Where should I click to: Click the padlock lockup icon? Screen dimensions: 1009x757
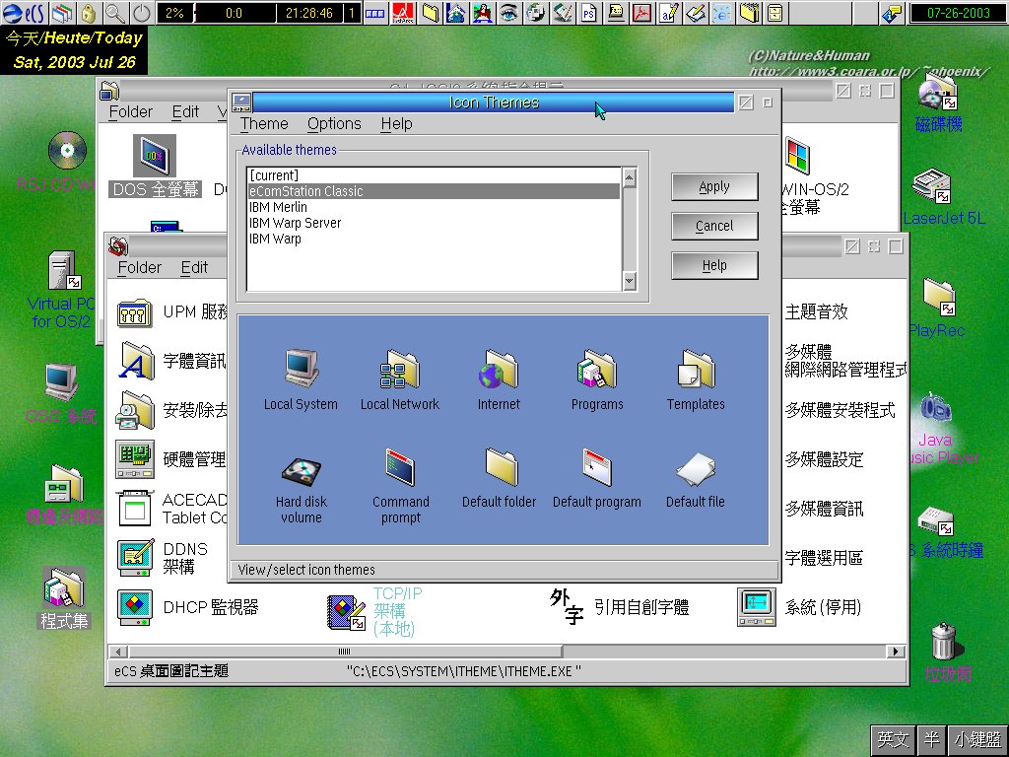pos(89,13)
